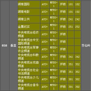Click the 658 frequency cell
The height and width of the screenshot is (91, 91).
(x=4, y=45)
